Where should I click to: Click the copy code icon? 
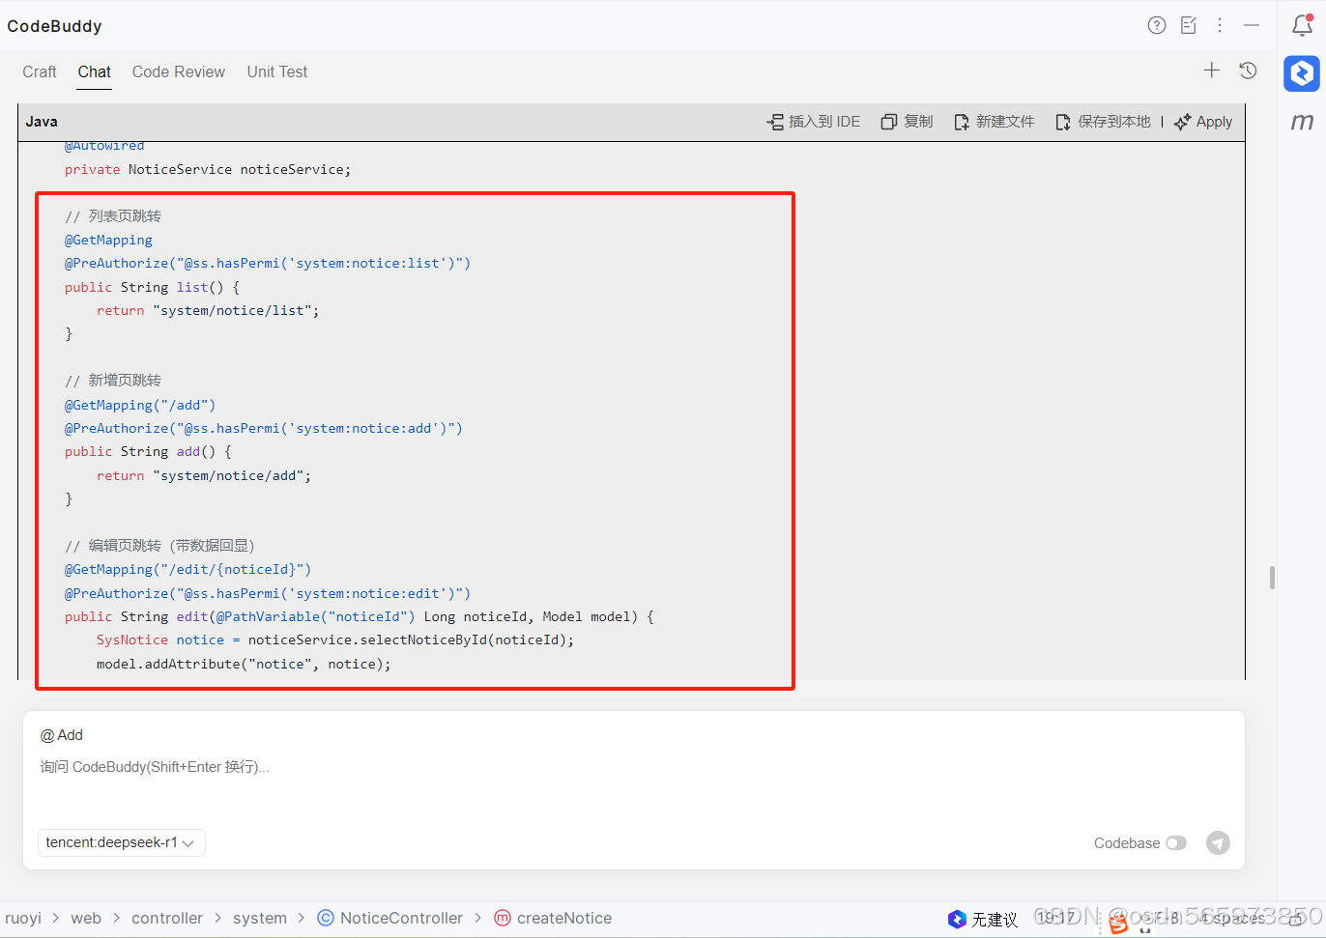click(889, 122)
